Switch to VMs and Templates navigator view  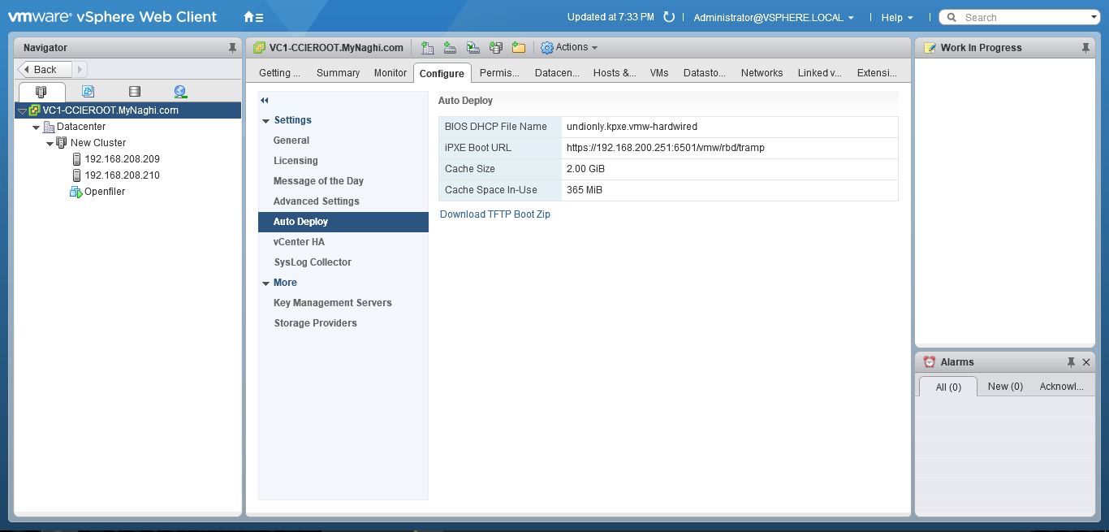click(x=88, y=92)
